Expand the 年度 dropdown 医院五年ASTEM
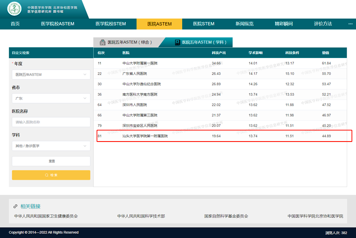 51,74
